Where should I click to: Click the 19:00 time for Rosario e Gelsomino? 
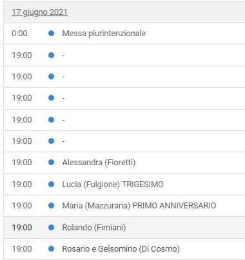tap(22, 249)
